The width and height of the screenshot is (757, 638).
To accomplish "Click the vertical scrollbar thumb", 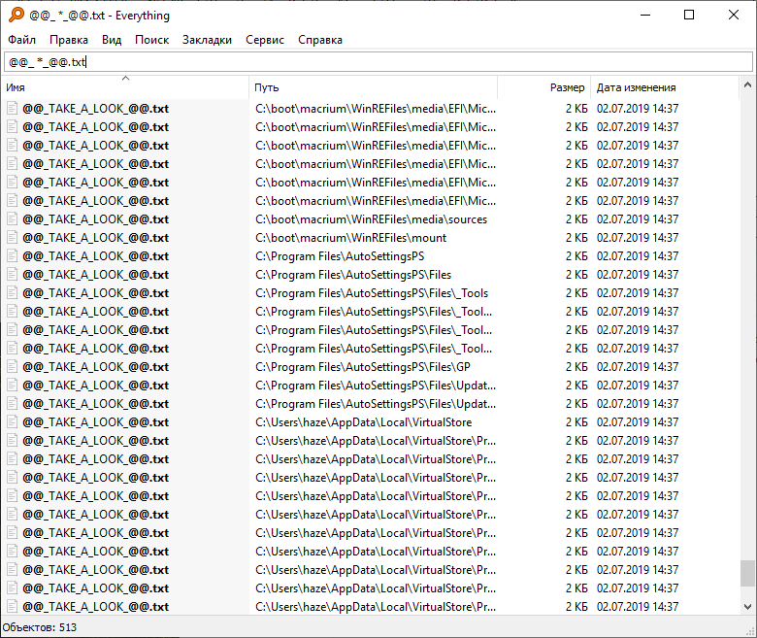I will click(747, 573).
